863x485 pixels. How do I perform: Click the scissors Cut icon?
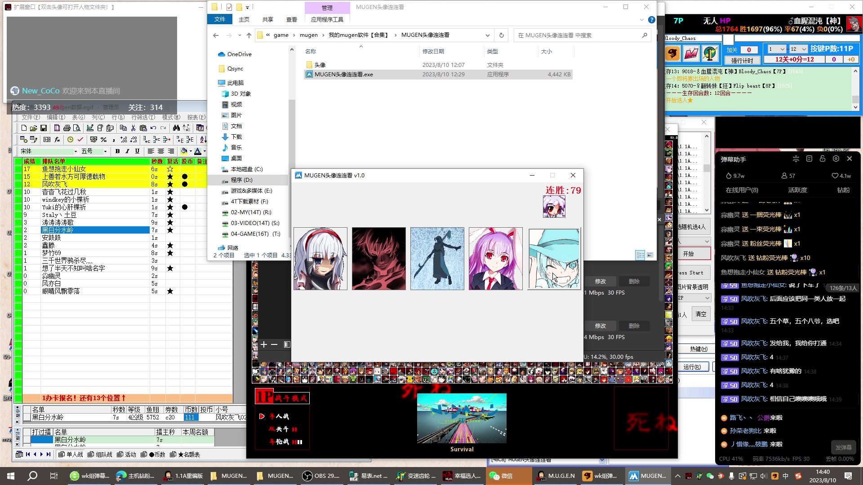coord(133,128)
